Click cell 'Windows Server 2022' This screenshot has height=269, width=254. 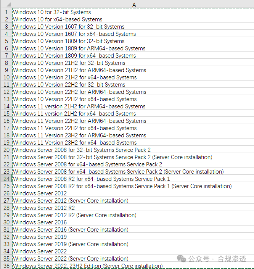click(133, 251)
